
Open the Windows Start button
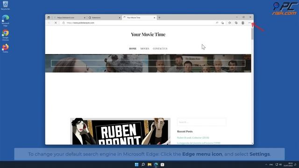136,165
